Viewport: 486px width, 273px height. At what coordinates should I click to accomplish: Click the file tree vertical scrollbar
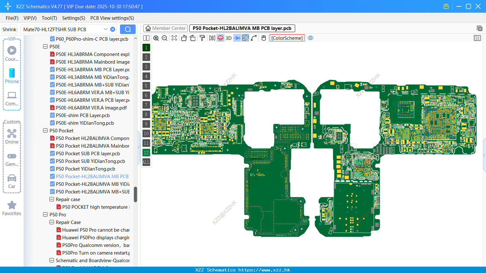(135, 194)
